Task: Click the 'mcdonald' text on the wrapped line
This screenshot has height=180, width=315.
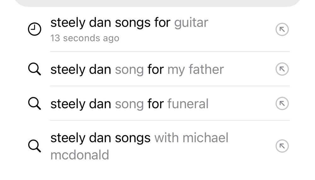Action: click(80, 155)
